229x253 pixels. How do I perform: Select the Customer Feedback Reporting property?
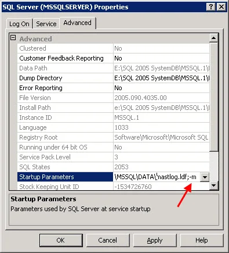click(x=65, y=58)
